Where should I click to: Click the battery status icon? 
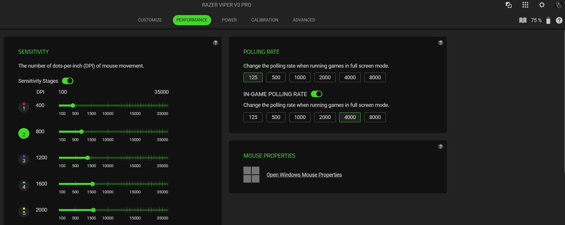[x=548, y=20]
